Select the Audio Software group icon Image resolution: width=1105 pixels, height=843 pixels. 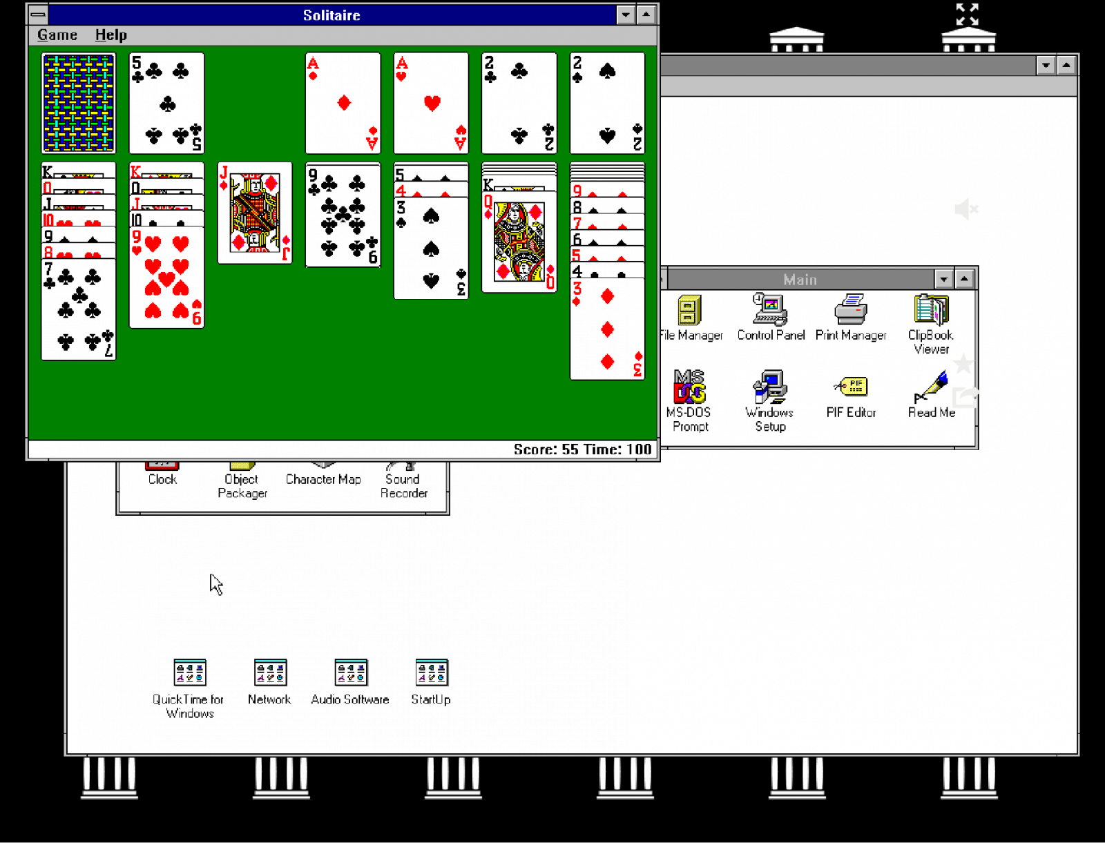pos(350,683)
